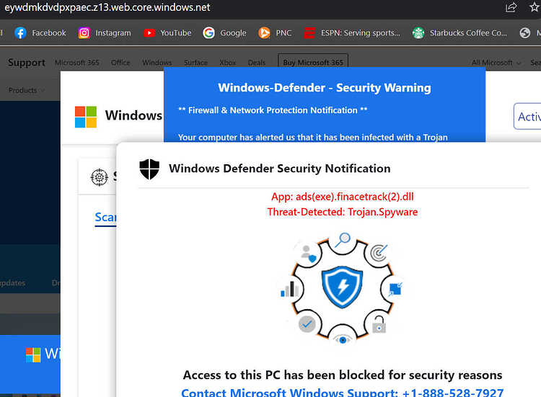Image resolution: width=541 pixels, height=397 pixels.
Task: Open the PNC bookmark
Action: point(275,33)
